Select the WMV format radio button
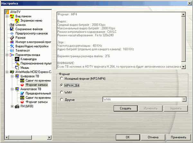This screenshot has width=193, height=143. (61, 92)
